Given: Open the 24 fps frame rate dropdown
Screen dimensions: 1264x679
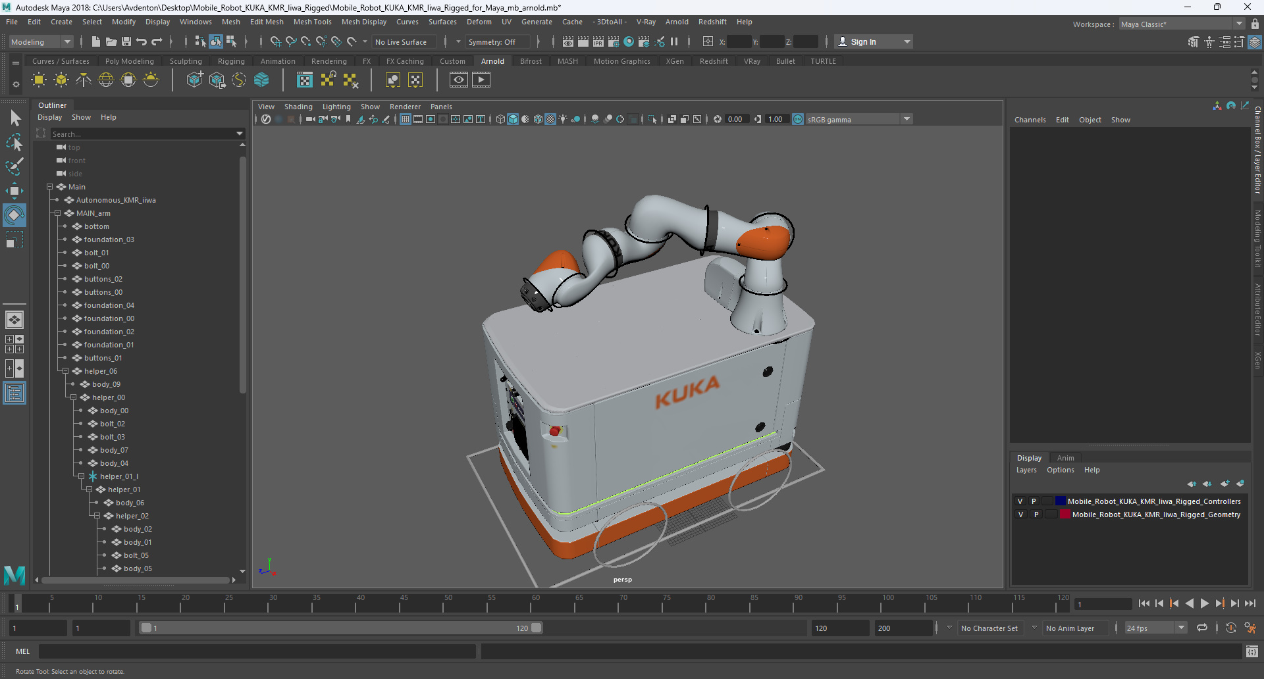Looking at the screenshot, I should tap(1155, 628).
